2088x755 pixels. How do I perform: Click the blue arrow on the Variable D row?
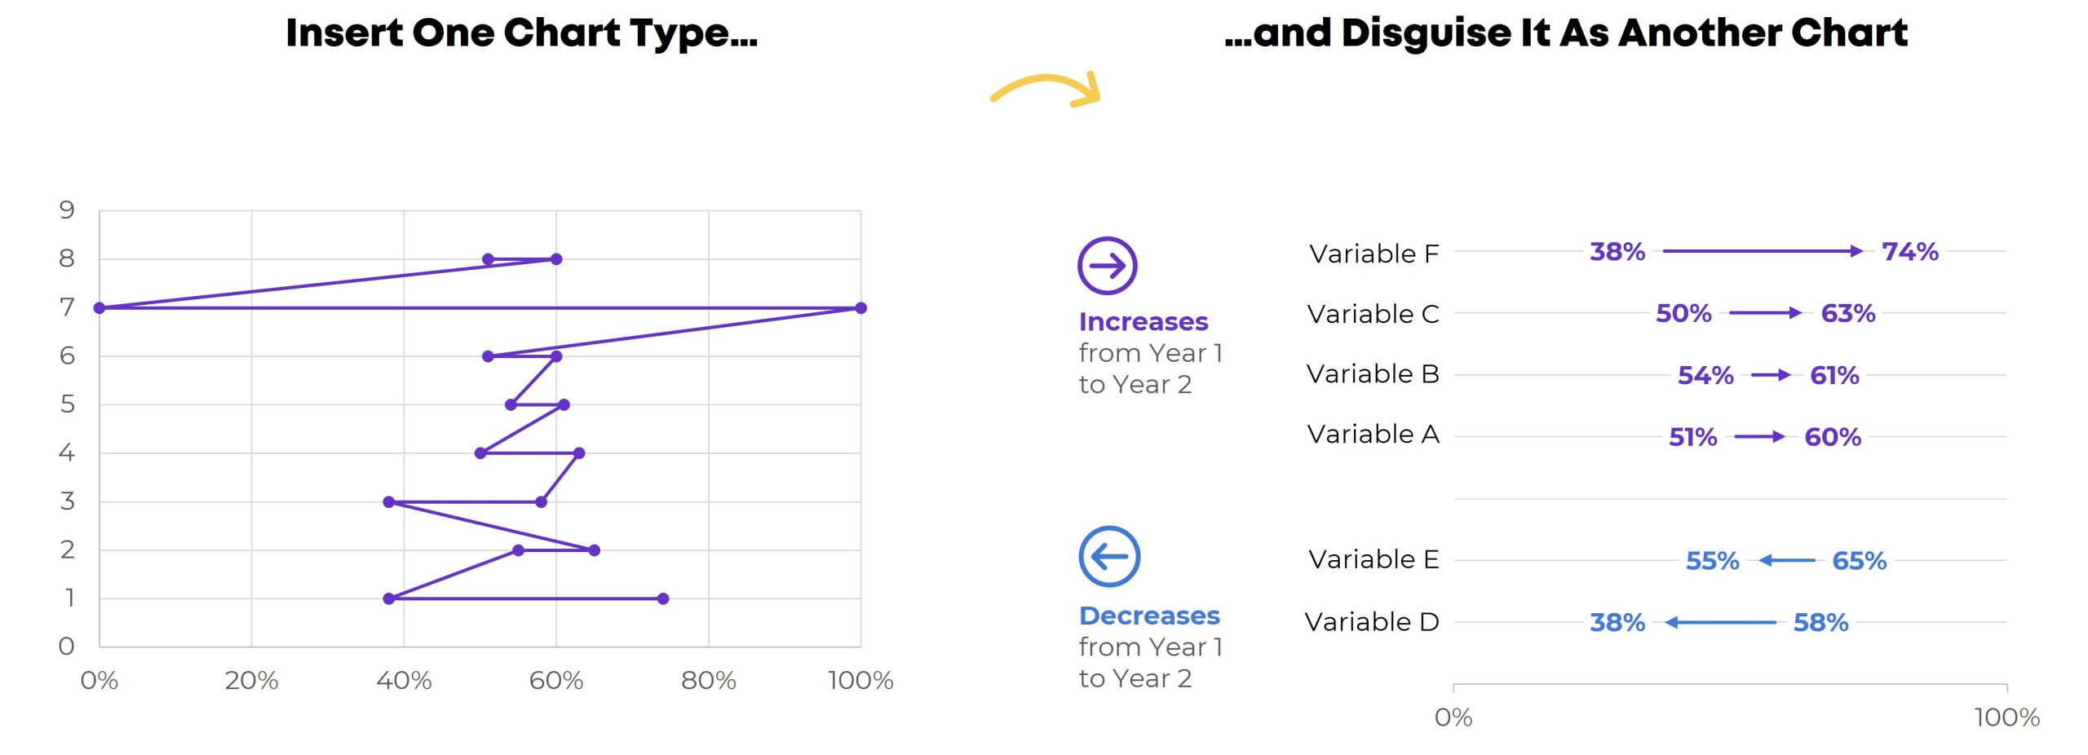pos(1720,622)
